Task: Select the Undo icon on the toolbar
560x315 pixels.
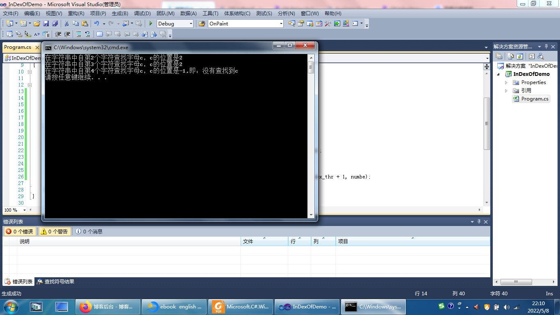Action: point(96,23)
